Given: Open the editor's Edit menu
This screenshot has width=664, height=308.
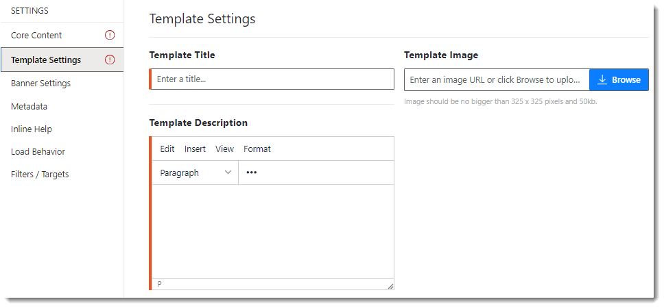Looking at the screenshot, I should coord(167,149).
